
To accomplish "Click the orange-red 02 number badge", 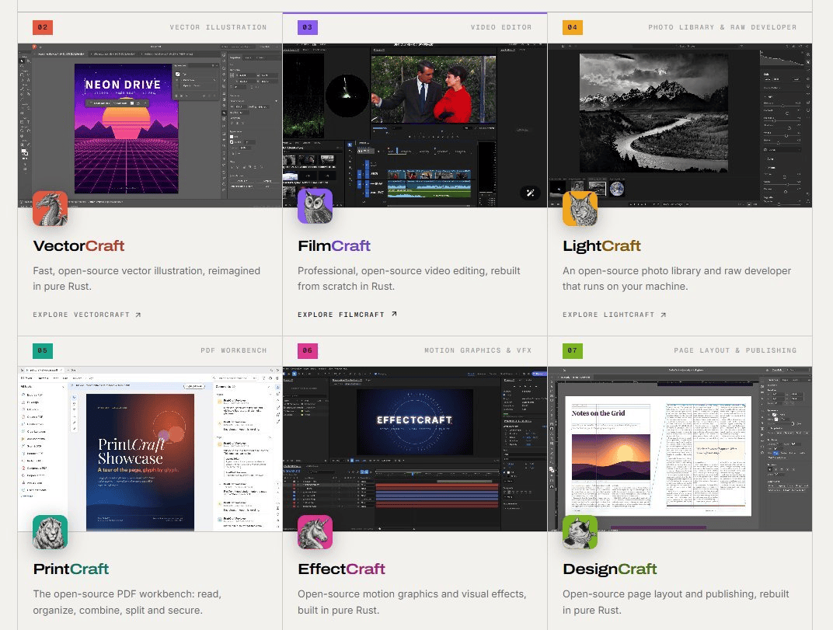I will pyautogui.click(x=43, y=27).
